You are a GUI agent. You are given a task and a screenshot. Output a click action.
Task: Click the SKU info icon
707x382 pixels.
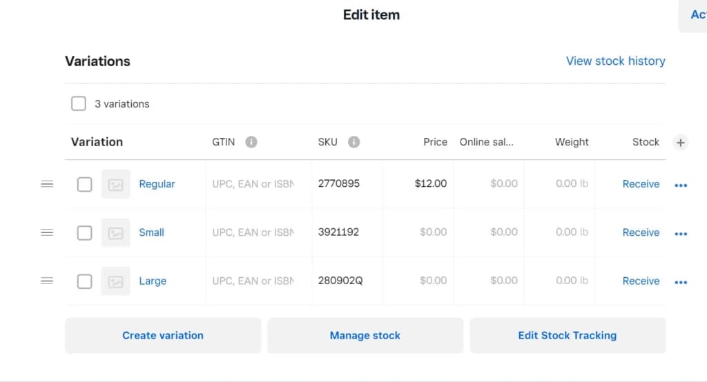point(354,142)
